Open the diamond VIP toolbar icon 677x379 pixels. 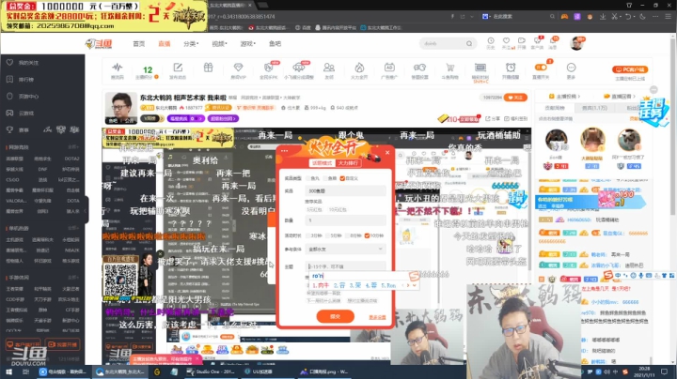238,68
